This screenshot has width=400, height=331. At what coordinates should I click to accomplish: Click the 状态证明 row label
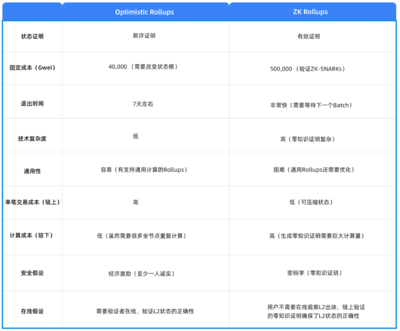coord(32,35)
